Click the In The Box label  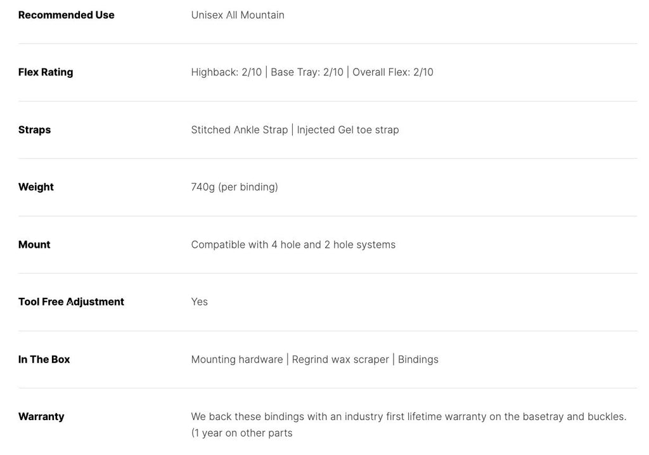pos(44,359)
